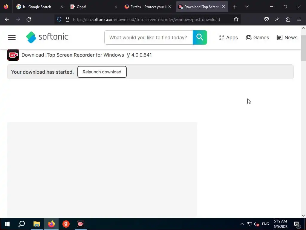The image size is (306, 230).
Task: Click scrollbar down arrow
Action: [x=303, y=216]
